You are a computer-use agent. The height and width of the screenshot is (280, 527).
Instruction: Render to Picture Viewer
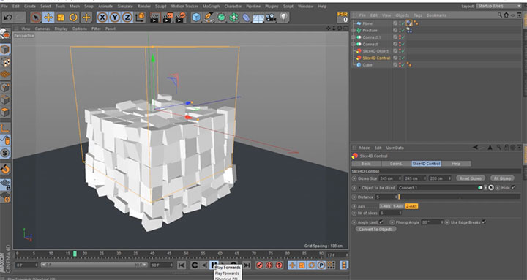click(168, 18)
